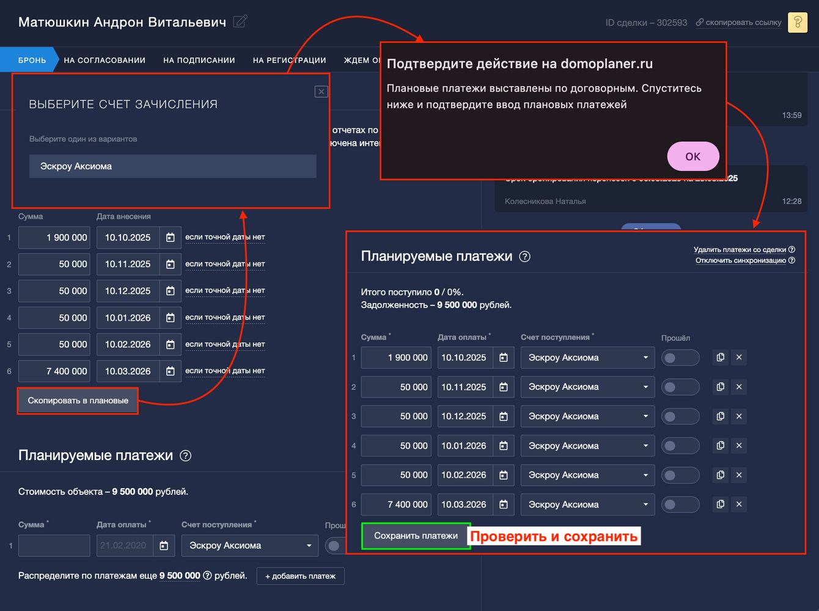Click help icon beside 'Планируемые платежи' above 'Итого поступило'
Image resolution: width=819 pixels, height=611 pixels.
point(524,257)
